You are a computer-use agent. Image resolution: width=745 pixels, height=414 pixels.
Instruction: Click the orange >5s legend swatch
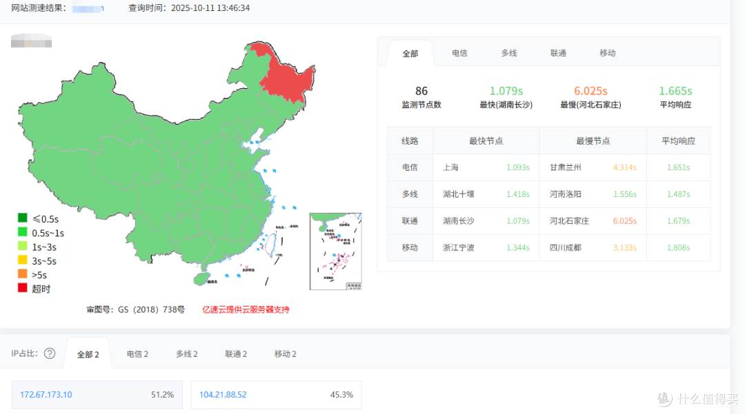click(22, 273)
